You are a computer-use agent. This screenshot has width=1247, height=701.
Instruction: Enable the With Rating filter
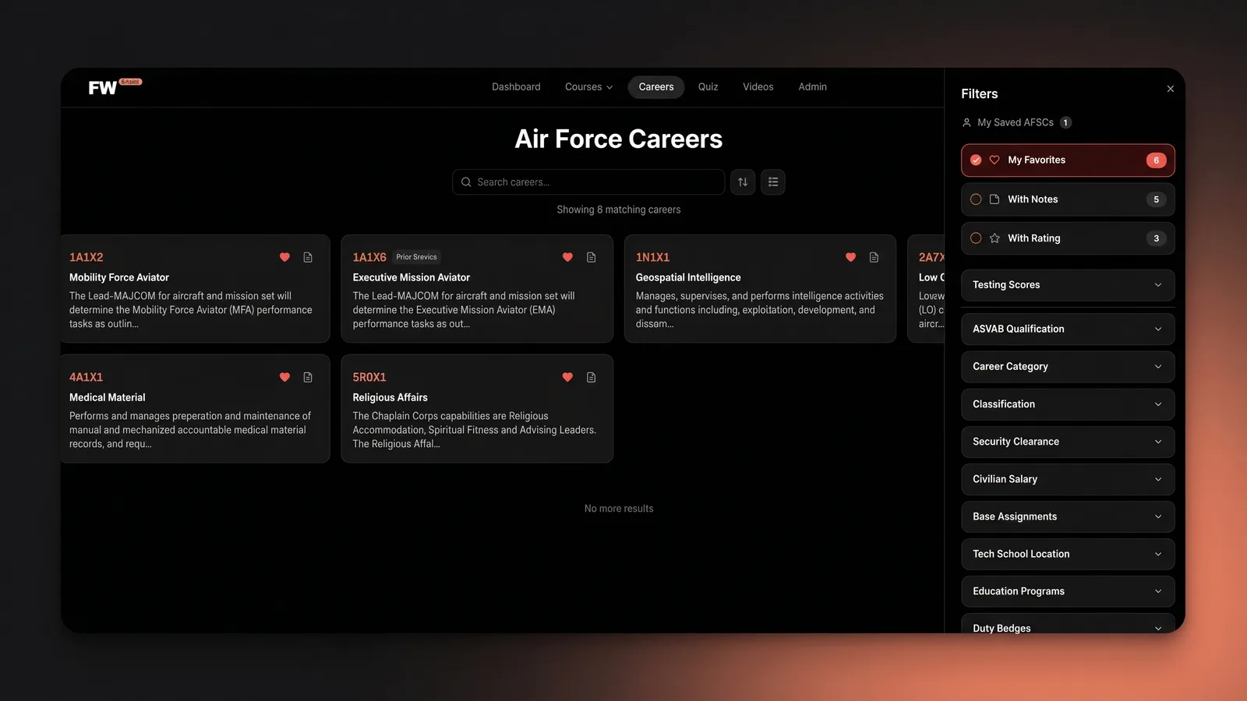click(976, 238)
